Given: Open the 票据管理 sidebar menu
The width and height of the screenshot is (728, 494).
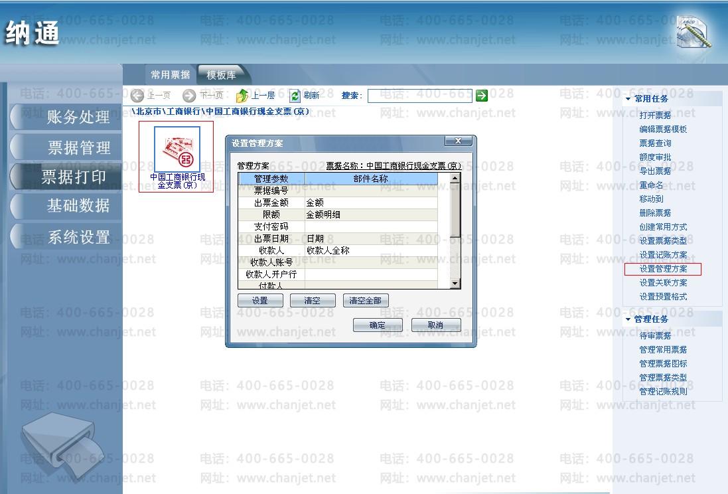Looking at the screenshot, I should [66, 147].
